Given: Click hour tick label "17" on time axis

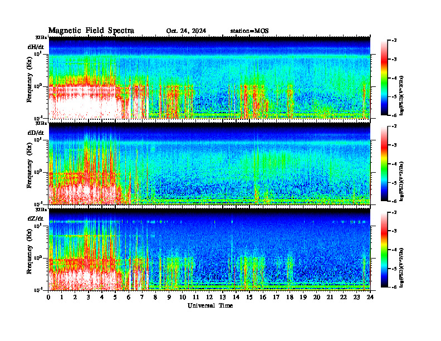Looking at the screenshot, I should pyautogui.click(x=276, y=297).
